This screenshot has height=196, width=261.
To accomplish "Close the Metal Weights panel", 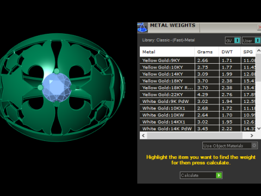I will [x=259, y=27].
